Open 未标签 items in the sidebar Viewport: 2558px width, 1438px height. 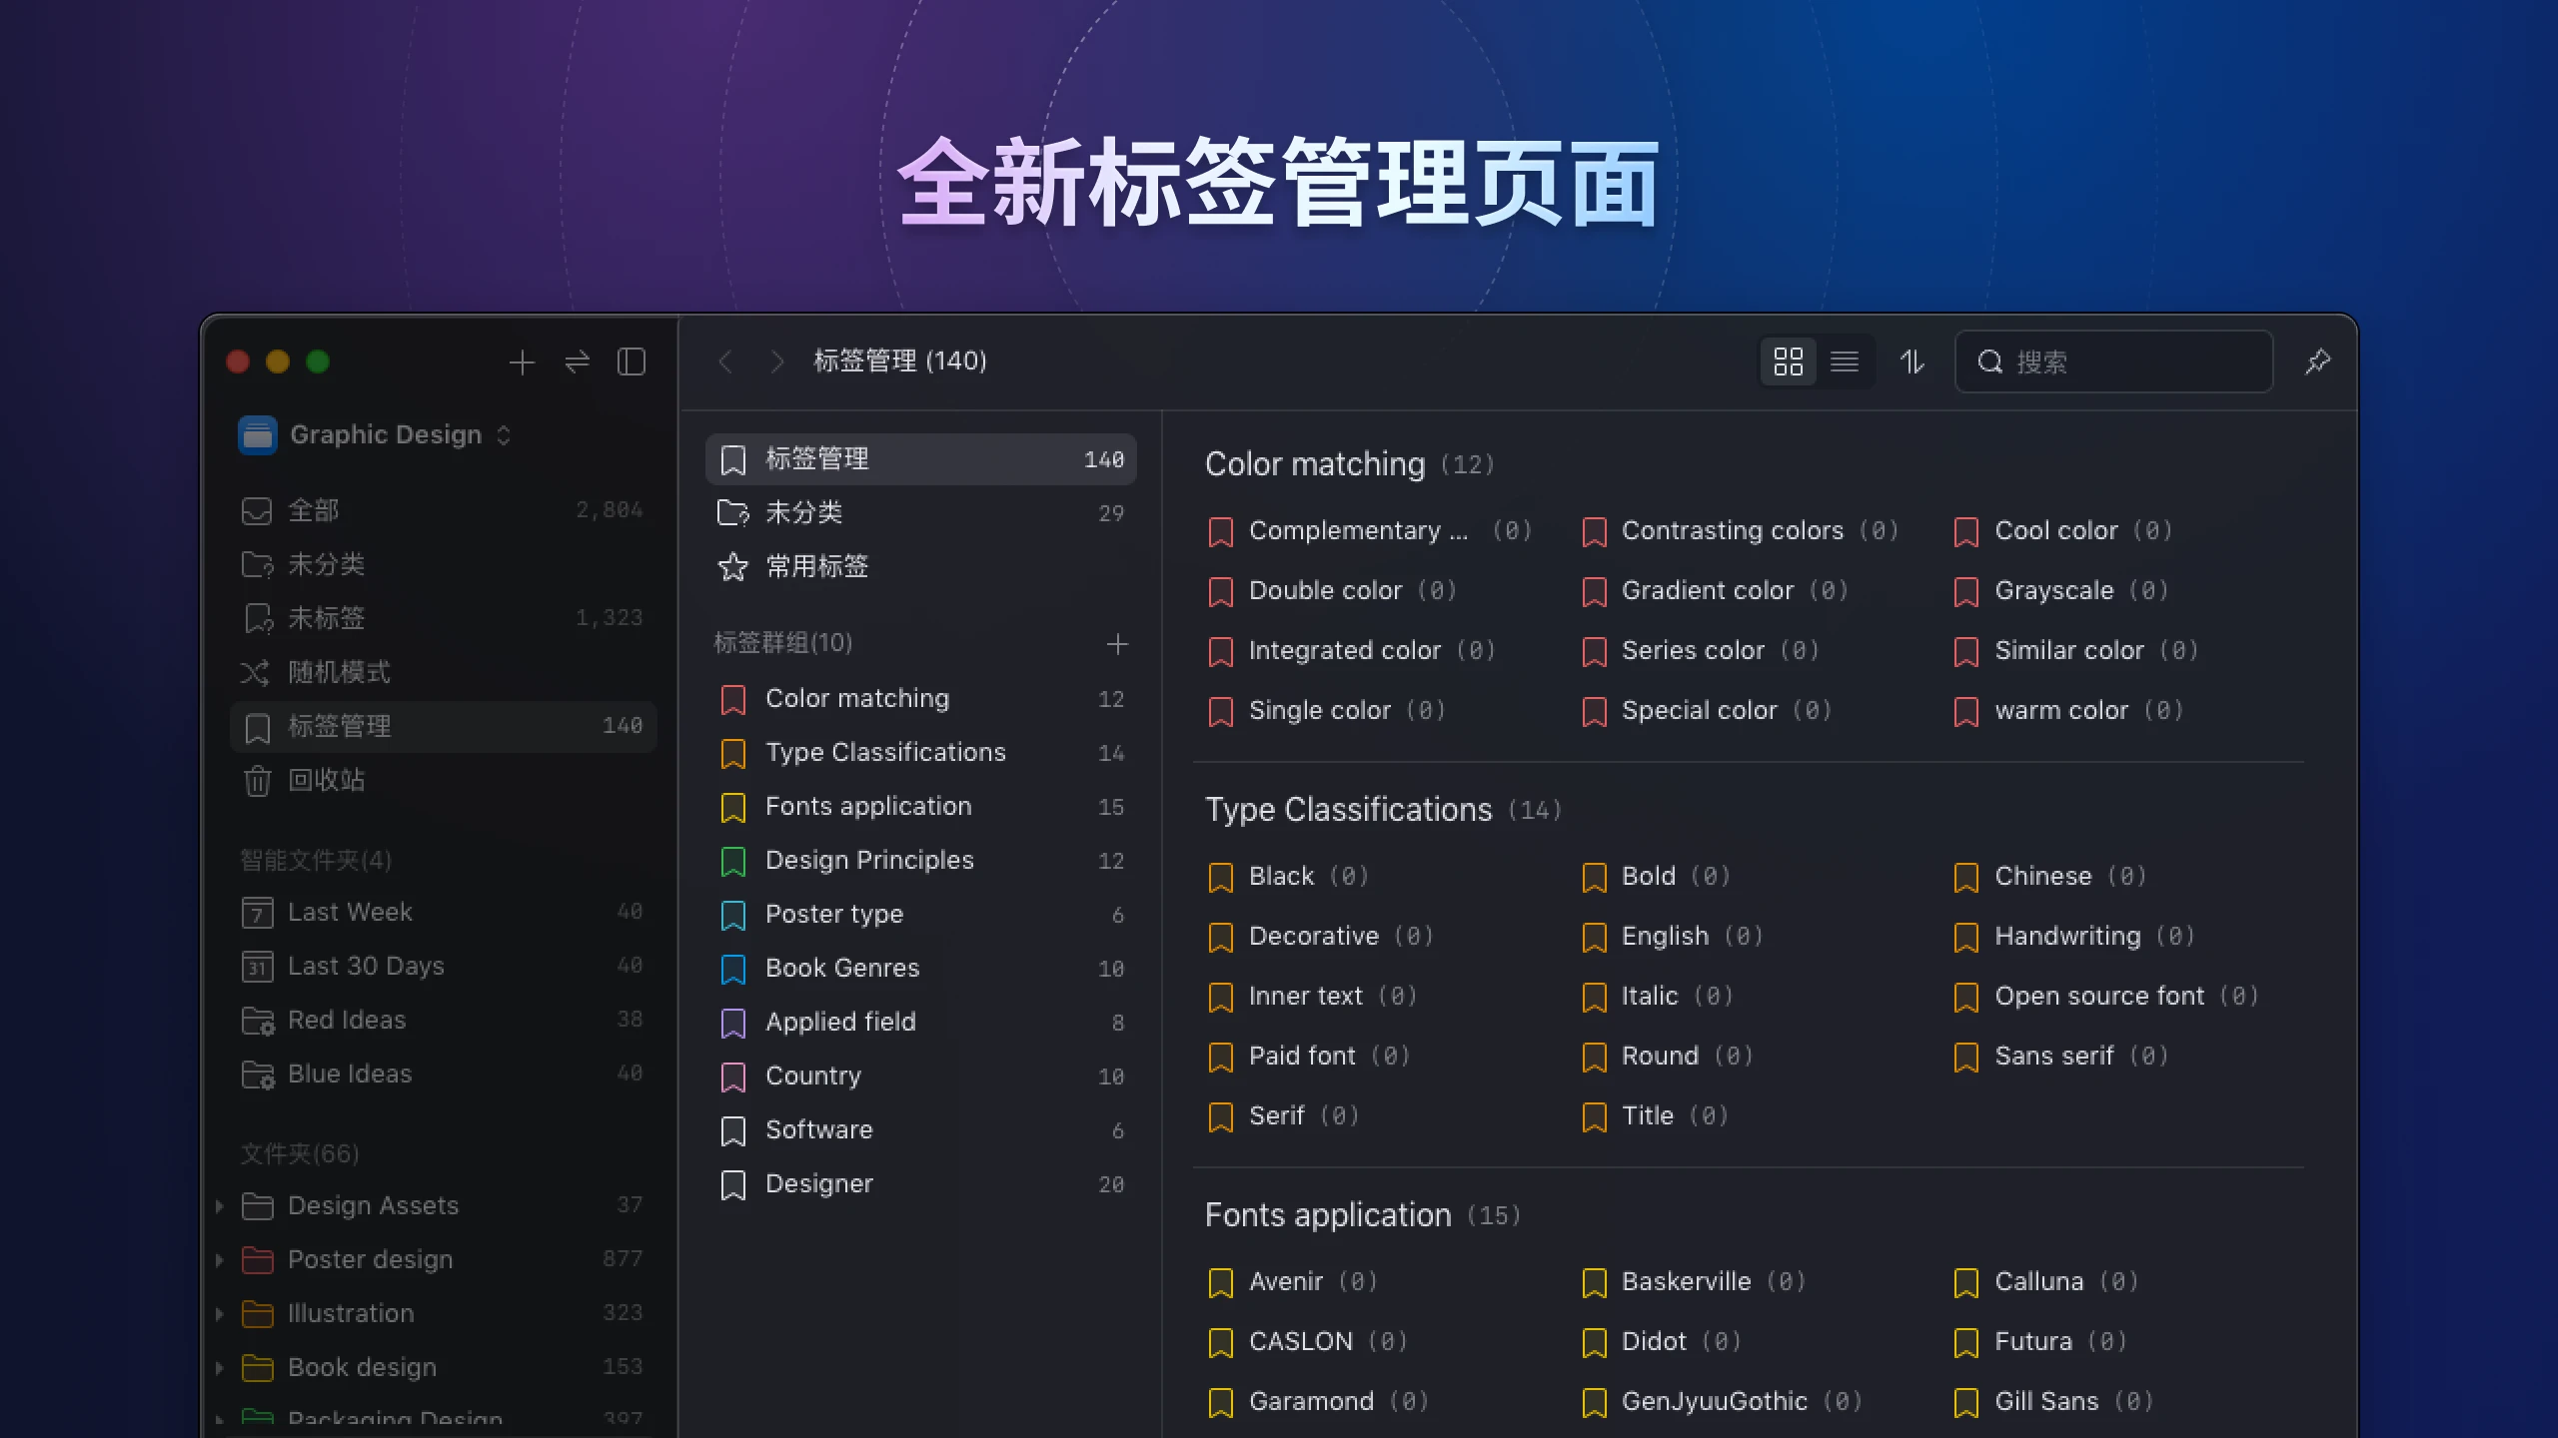tap(443, 618)
